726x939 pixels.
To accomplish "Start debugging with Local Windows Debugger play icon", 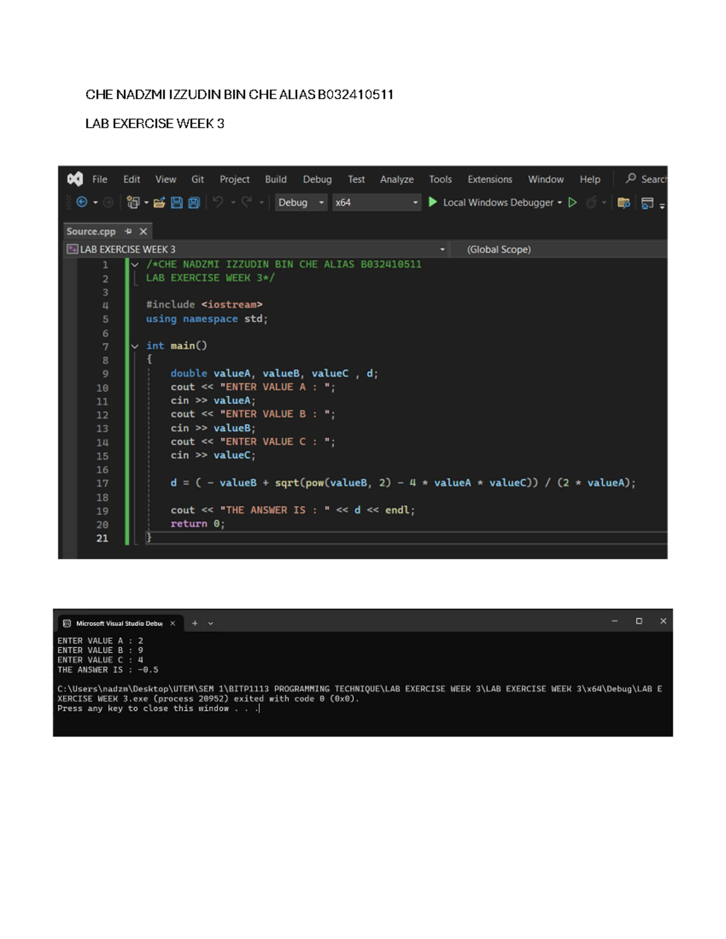I will pos(432,203).
